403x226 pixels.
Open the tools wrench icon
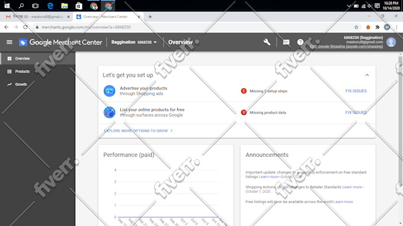[x=267, y=42]
